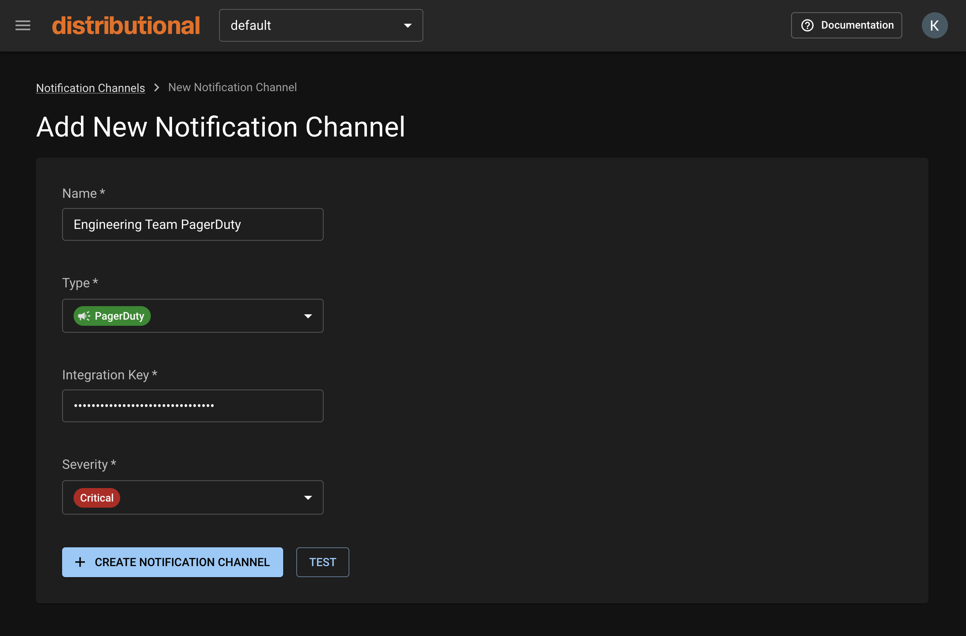Focus the Name input field

[x=192, y=224]
